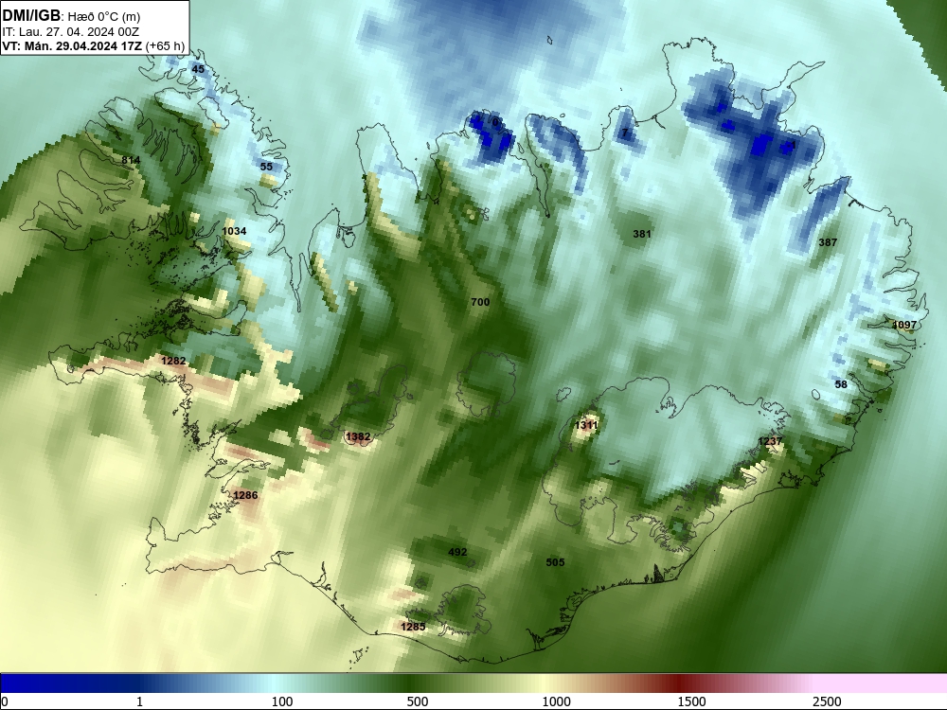Click the 2500 label under the color scale
The width and height of the screenshot is (947, 710).
(827, 701)
